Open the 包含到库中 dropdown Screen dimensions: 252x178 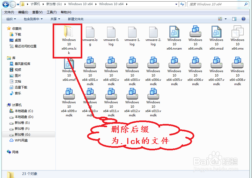tap(33, 19)
